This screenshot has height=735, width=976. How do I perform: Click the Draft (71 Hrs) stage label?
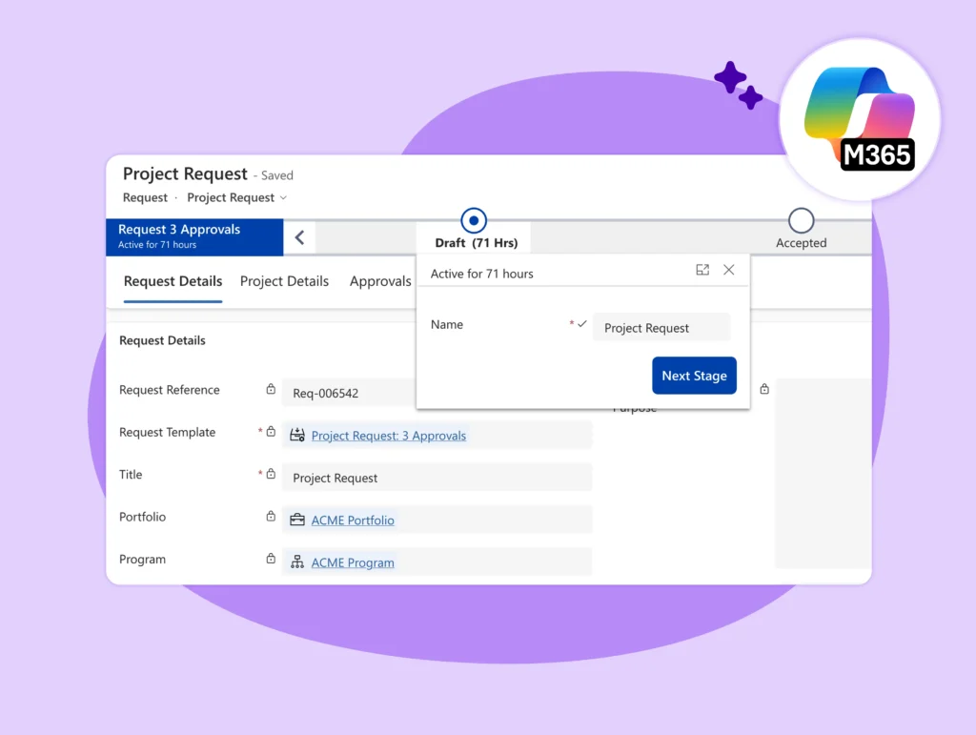click(477, 243)
